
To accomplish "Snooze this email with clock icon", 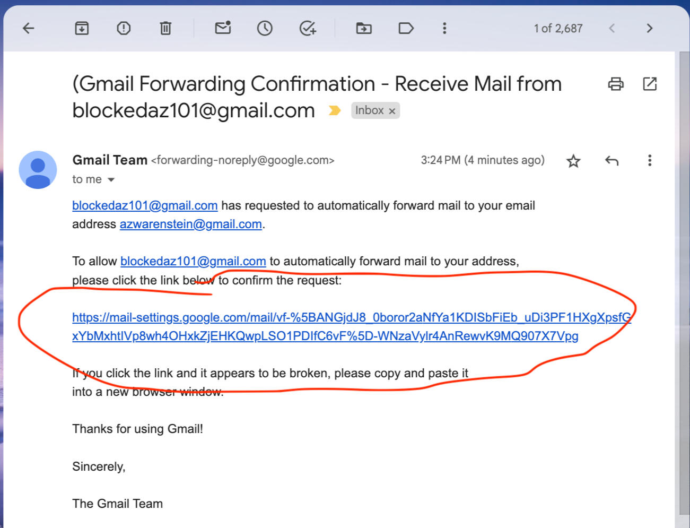I will 265,28.
